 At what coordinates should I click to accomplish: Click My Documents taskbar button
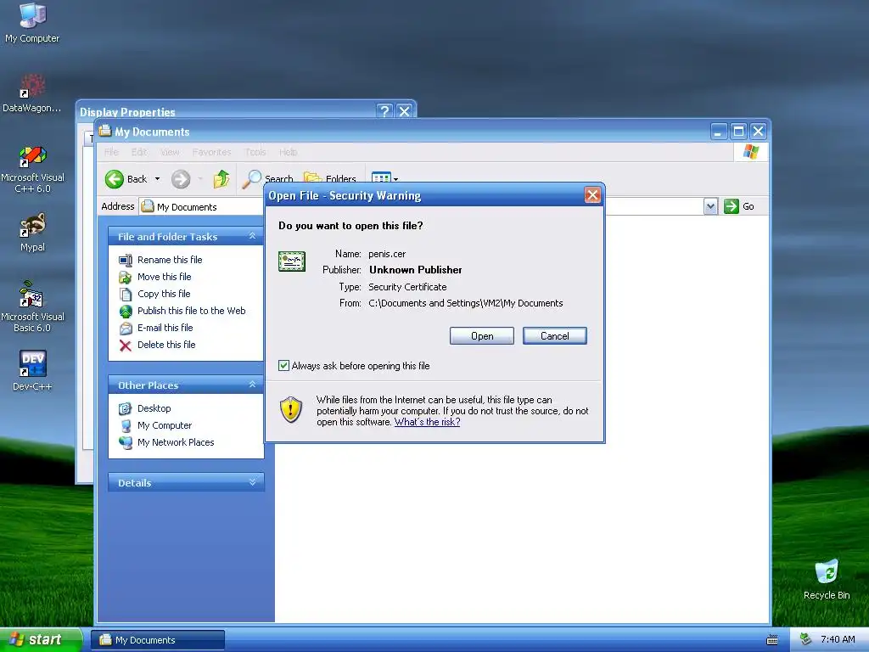click(158, 640)
